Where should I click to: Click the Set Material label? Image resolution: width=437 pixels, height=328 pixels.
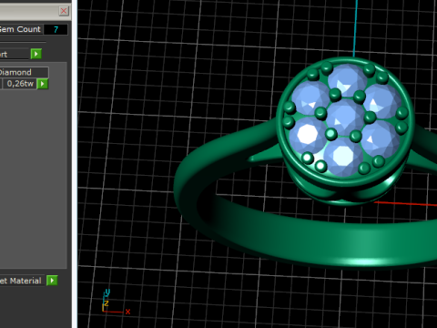pos(21,281)
